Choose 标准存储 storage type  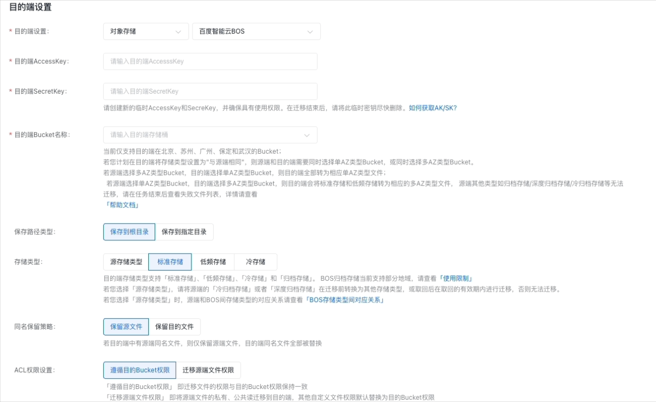170,262
